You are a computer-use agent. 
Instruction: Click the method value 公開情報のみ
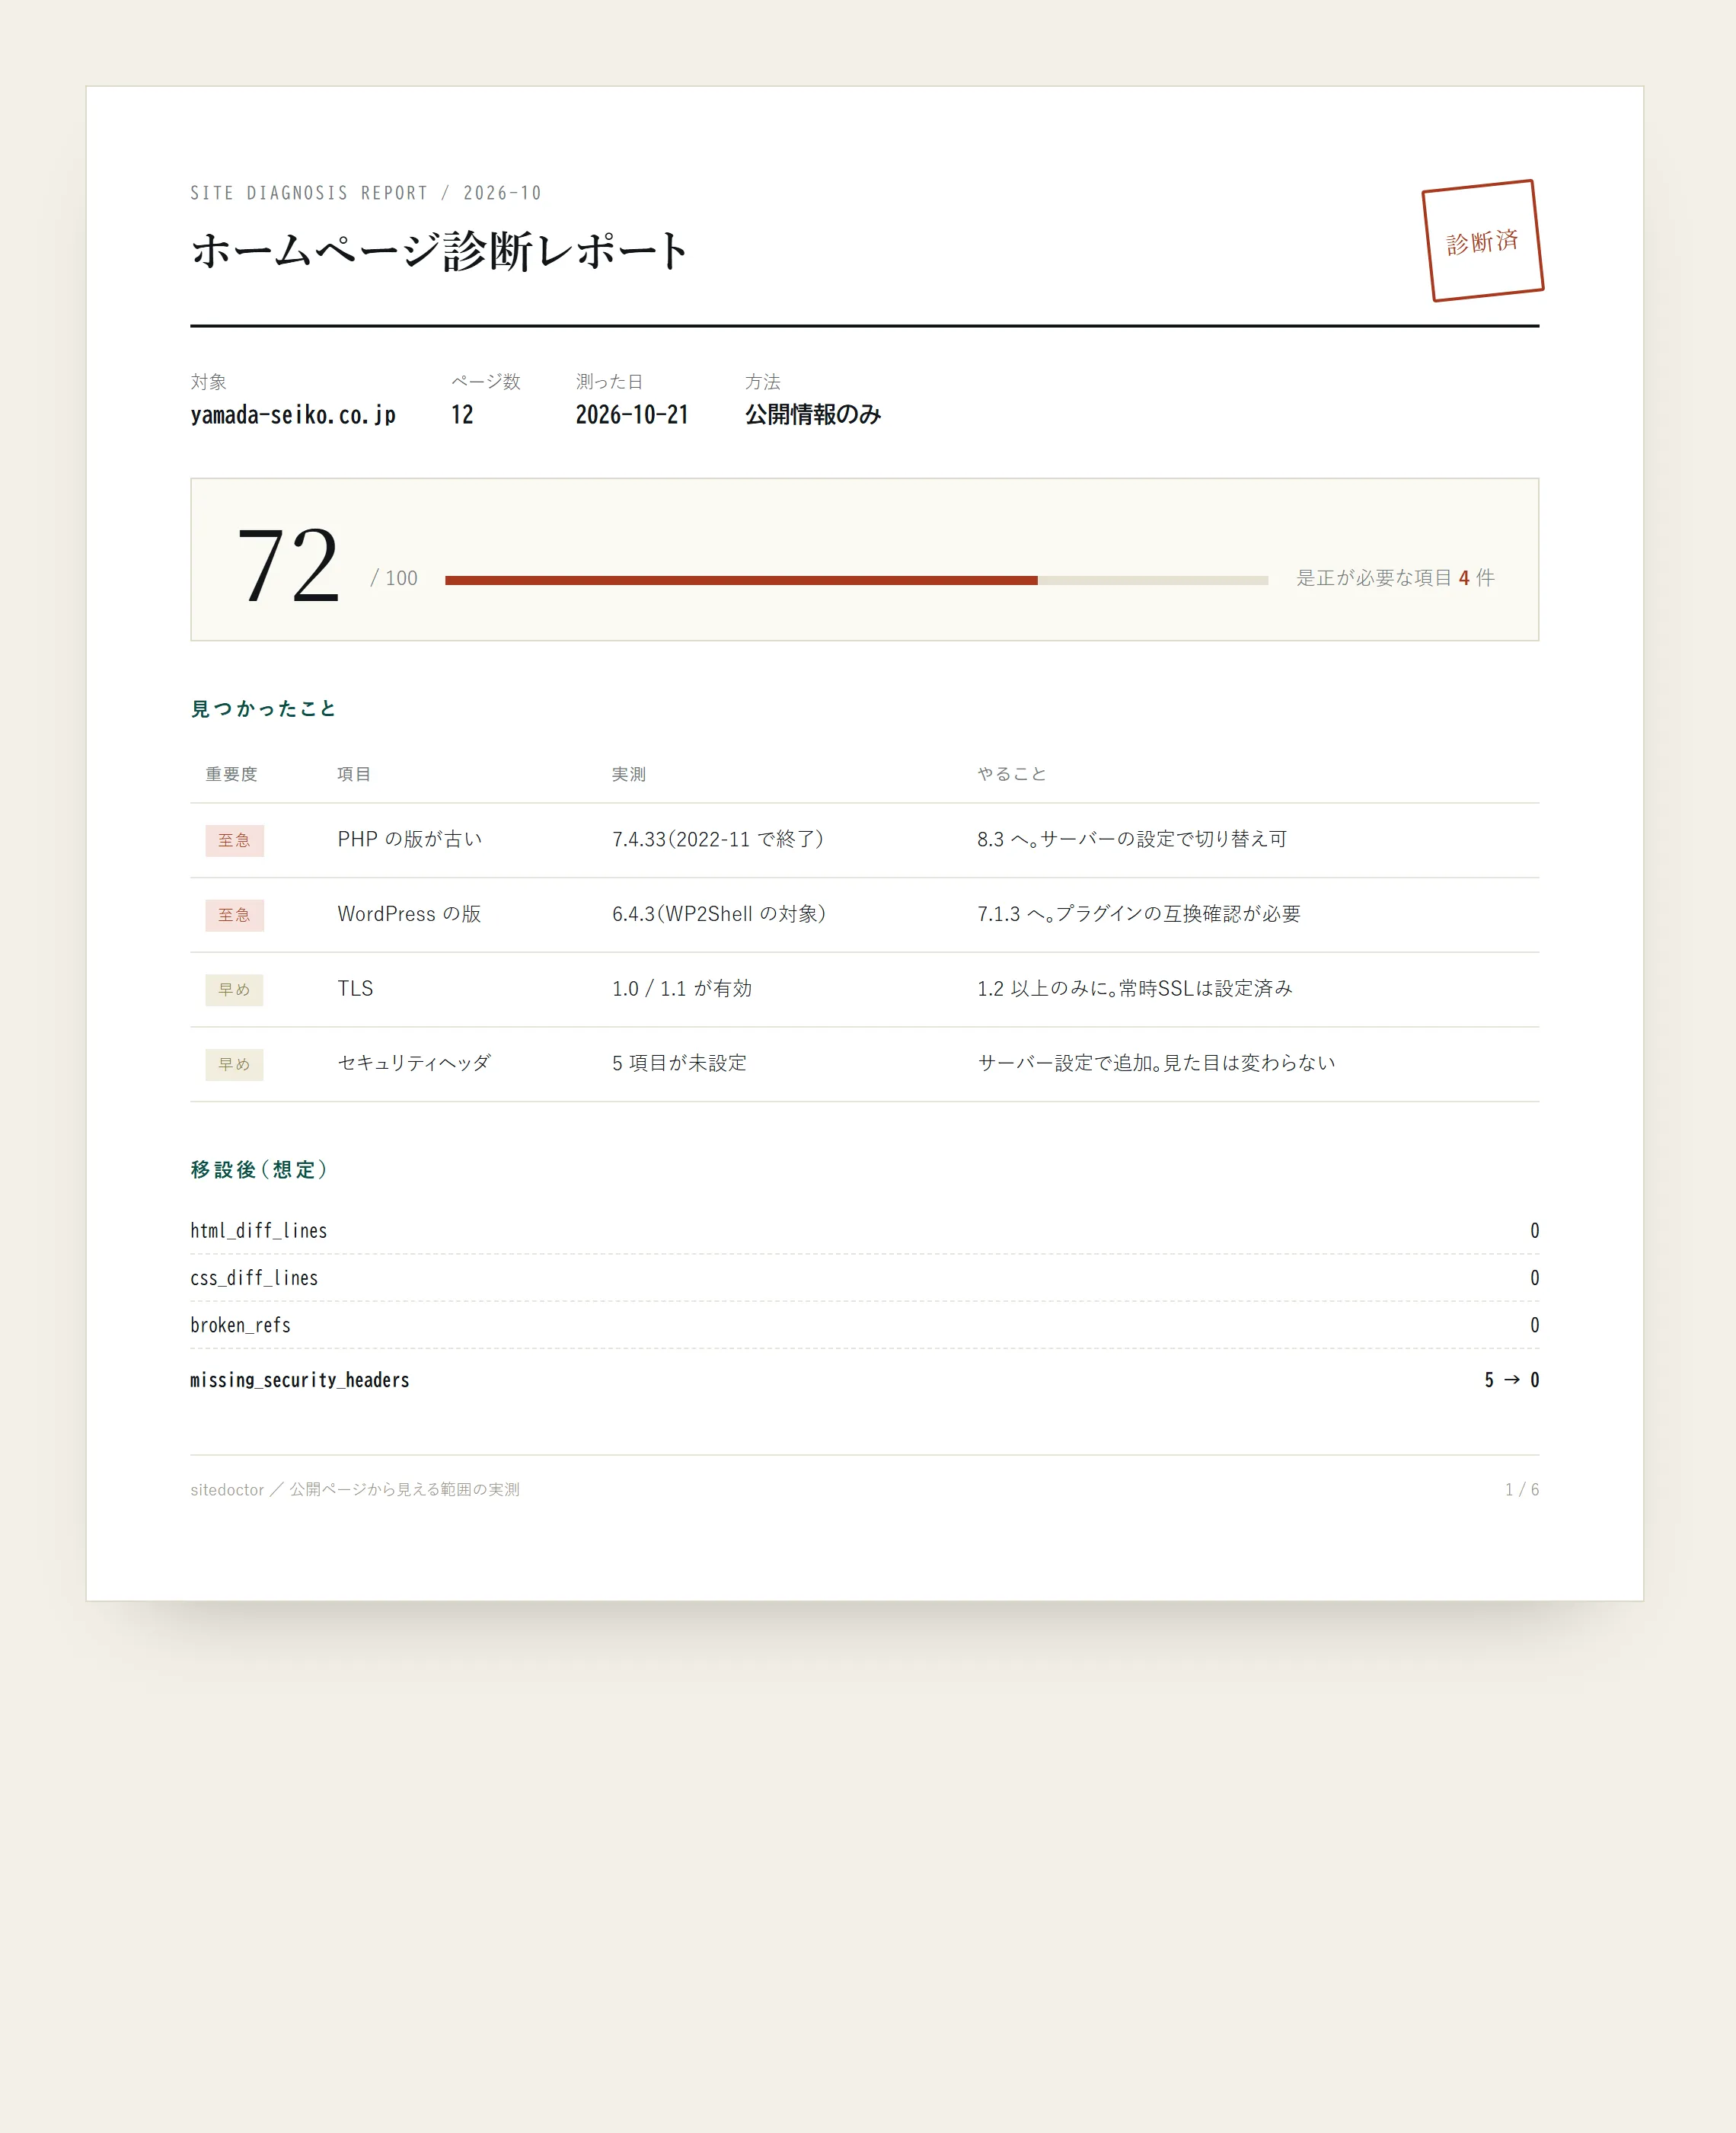(812, 414)
